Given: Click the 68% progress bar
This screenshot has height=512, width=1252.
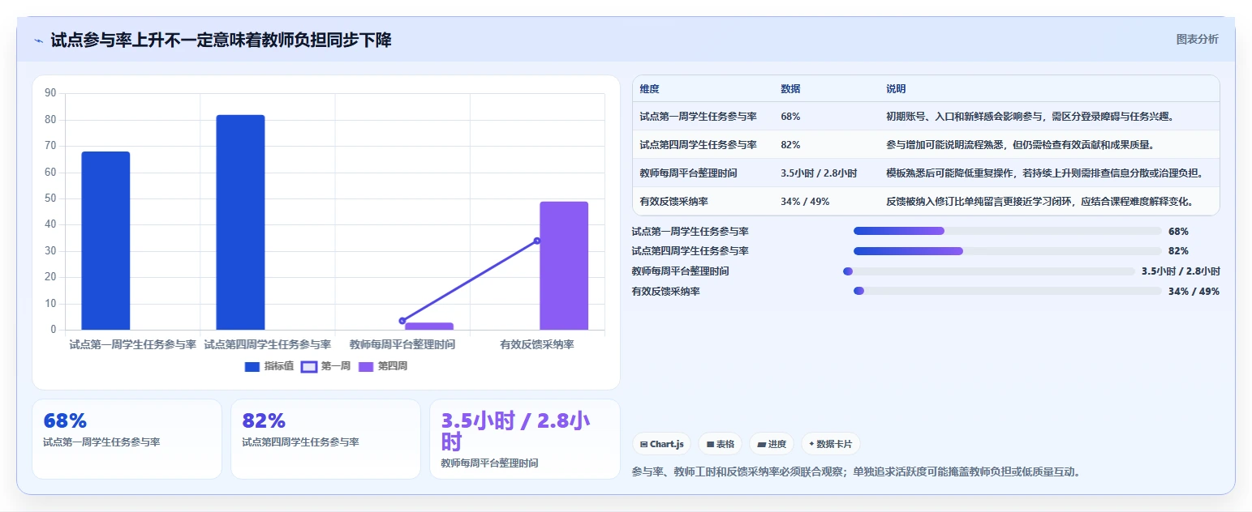Looking at the screenshot, I should (1008, 231).
